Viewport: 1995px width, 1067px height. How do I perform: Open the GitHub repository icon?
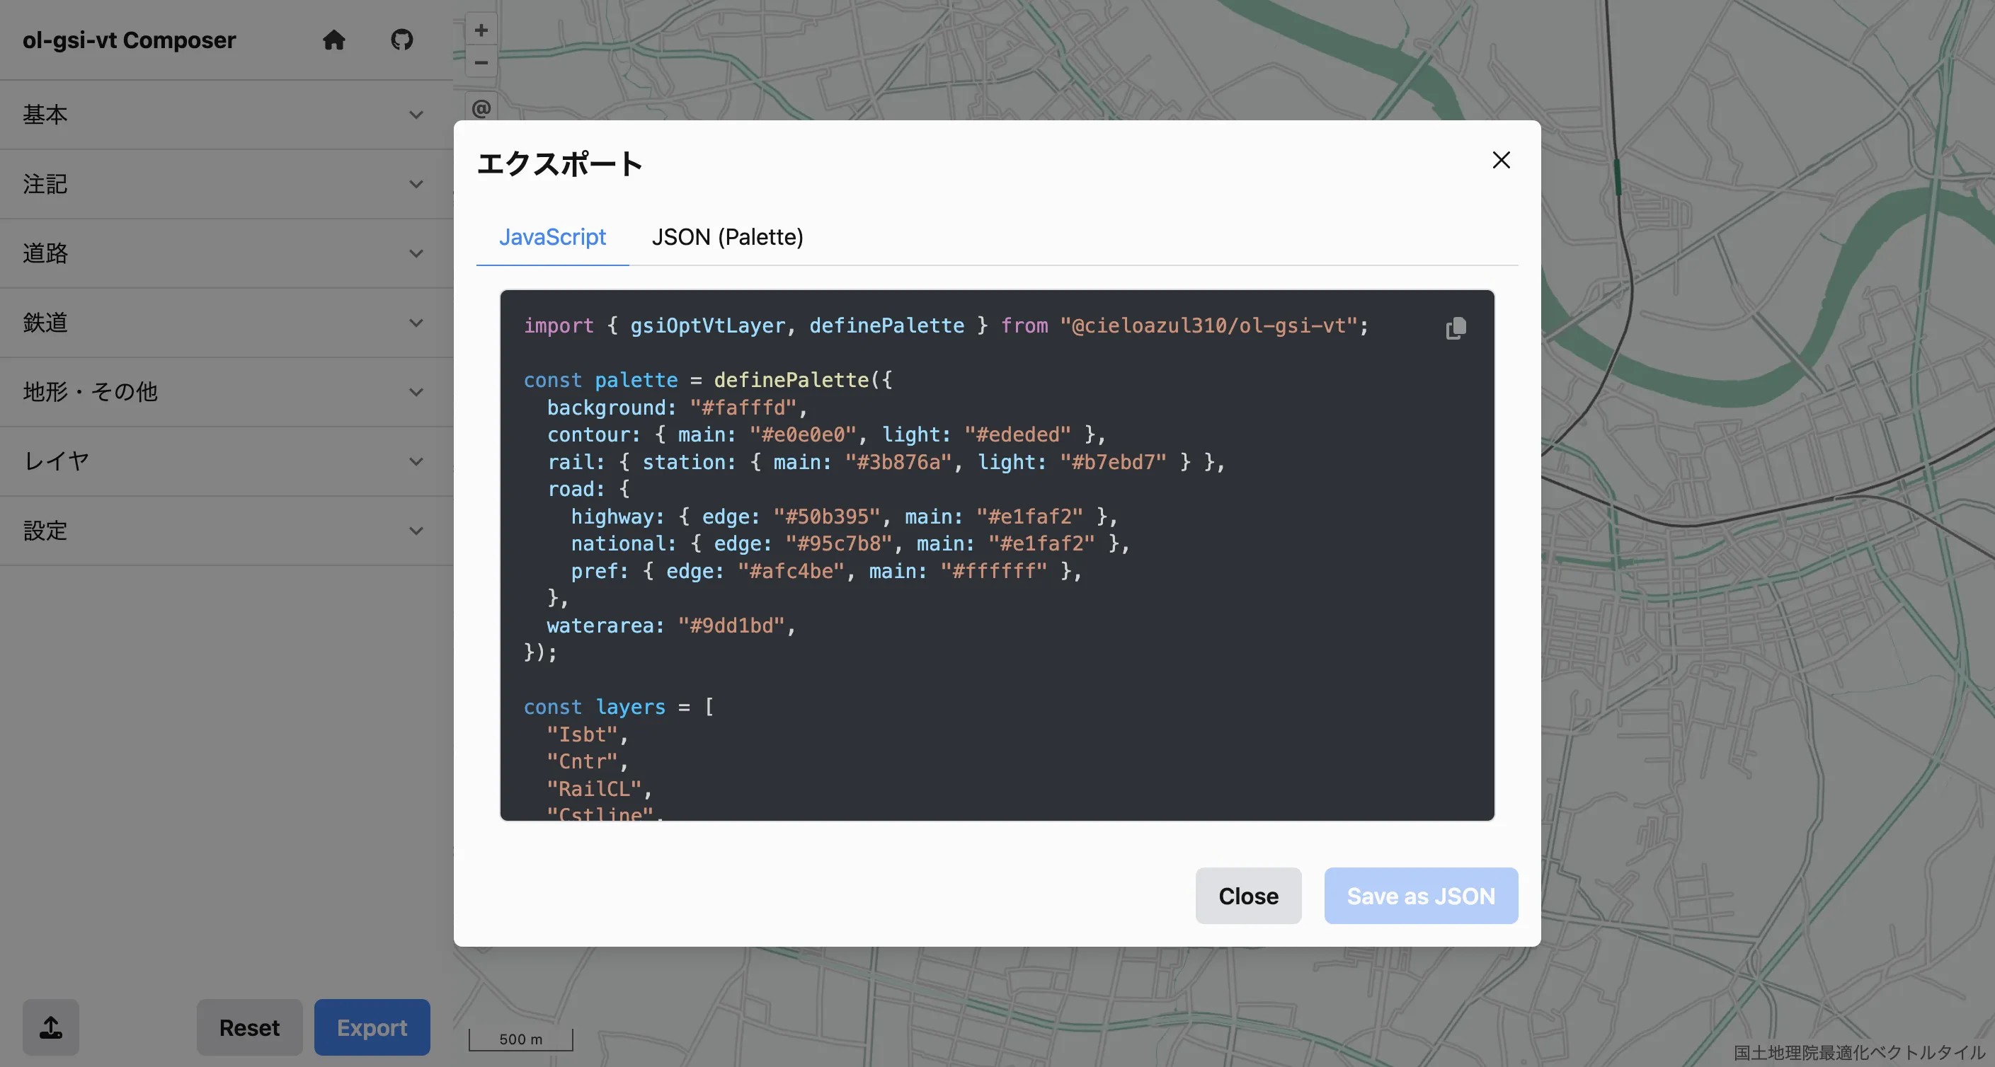[x=401, y=40]
